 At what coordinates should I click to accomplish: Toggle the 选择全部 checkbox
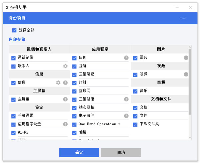[x=14, y=30]
